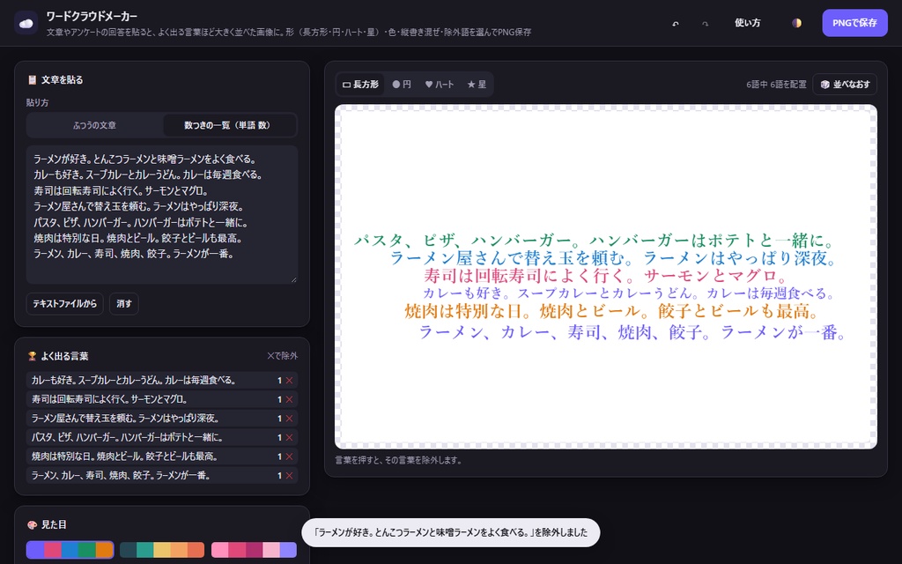Choose the 長方形 shape

click(x=360, y=84)
